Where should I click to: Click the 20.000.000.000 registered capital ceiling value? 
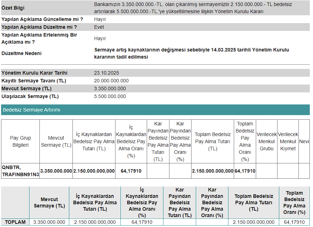(x=111, y=81)
